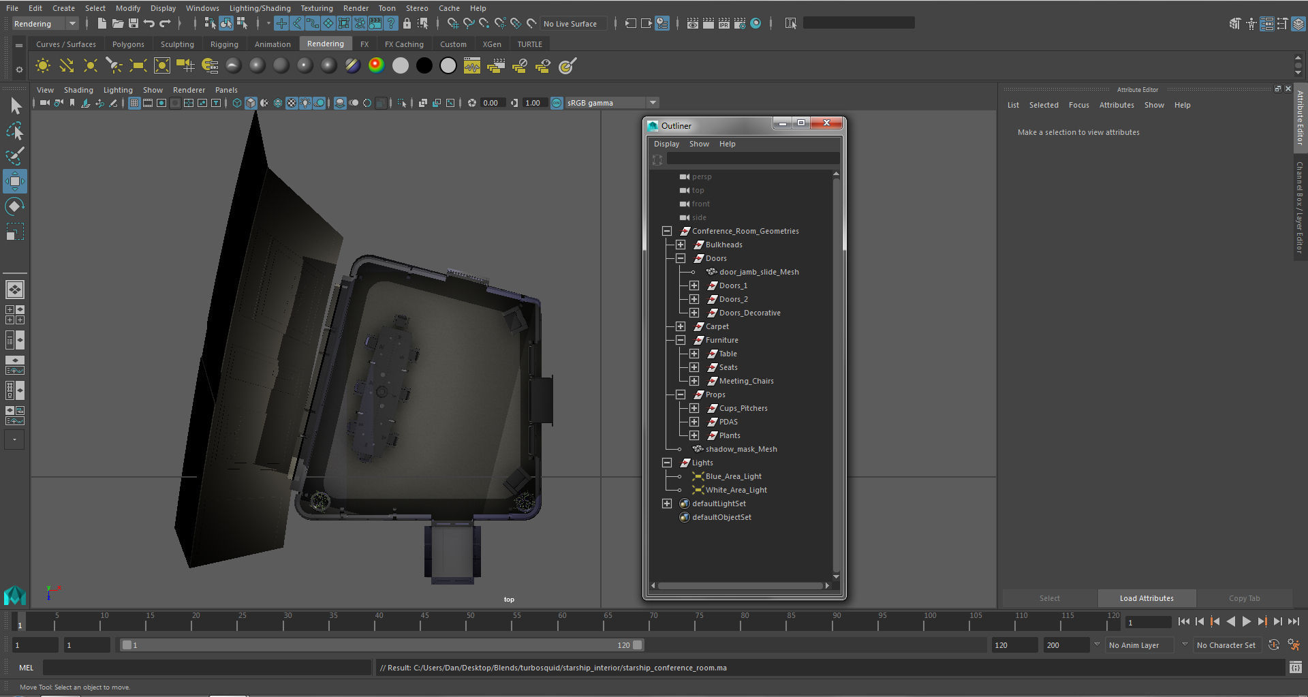Create a volume light from the shelf
1308x697 pixels.
point(161,66)
